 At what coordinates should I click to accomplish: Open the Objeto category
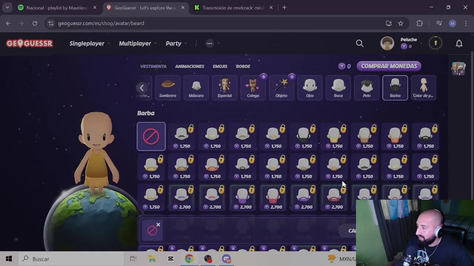[x=281, y=88]
